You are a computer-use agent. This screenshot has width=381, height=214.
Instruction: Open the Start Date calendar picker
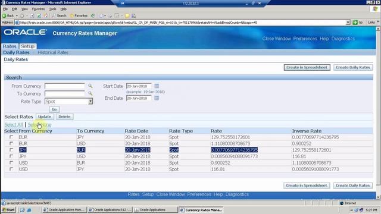157,86
